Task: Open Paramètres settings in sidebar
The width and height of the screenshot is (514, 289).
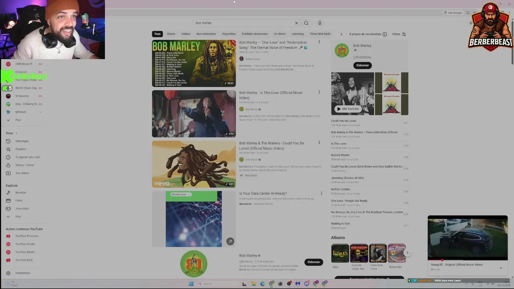Action: tap(22, 273)
